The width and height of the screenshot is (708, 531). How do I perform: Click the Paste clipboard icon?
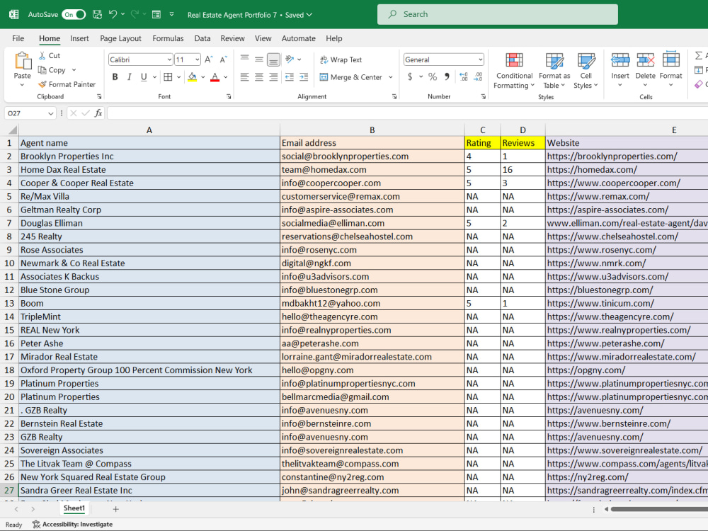click(x=22, y=60)
